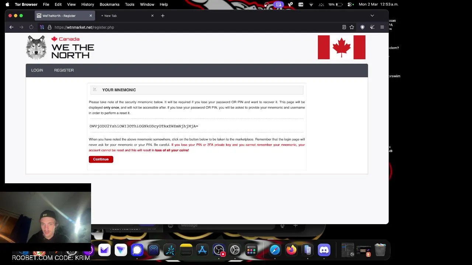This screenshot has height=265, width=472.
Task: Click the YOUR MNEMONIC heading
Action: [119, 90]
